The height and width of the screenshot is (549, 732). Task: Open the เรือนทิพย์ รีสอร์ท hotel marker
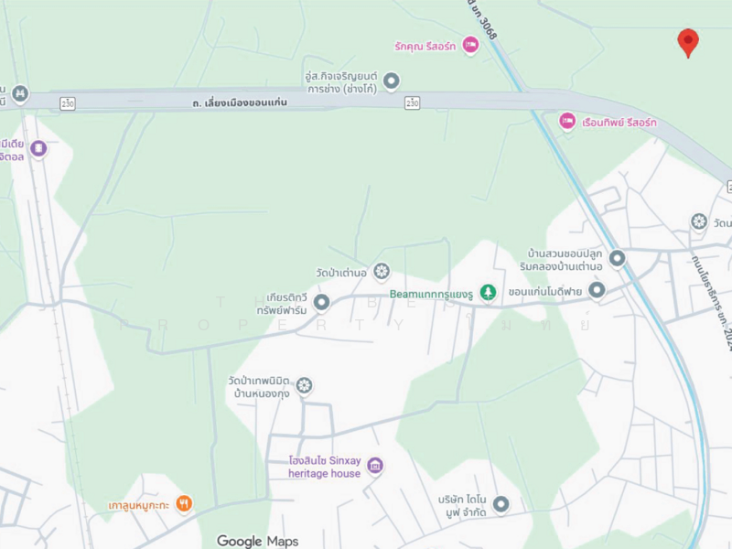[567, 122]
